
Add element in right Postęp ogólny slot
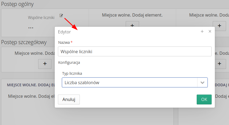[x=219, y=26]
